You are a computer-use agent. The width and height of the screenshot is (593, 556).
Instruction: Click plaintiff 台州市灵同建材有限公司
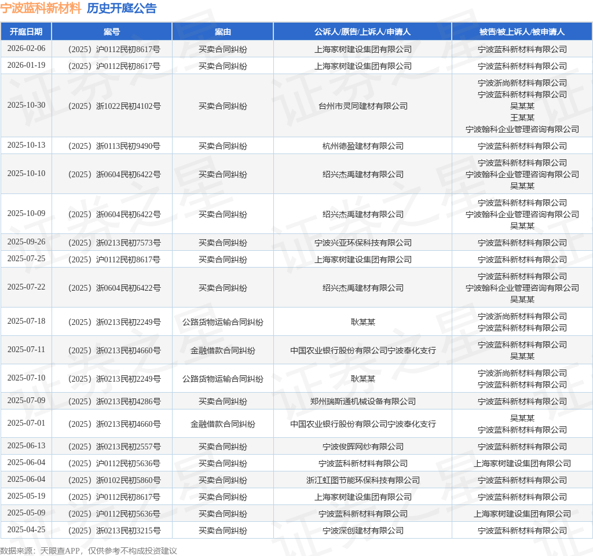tap(363, 107)
